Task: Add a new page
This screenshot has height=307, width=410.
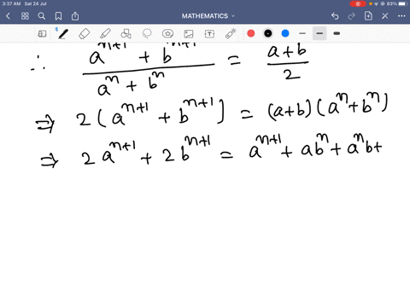Action: coord(368,16)
